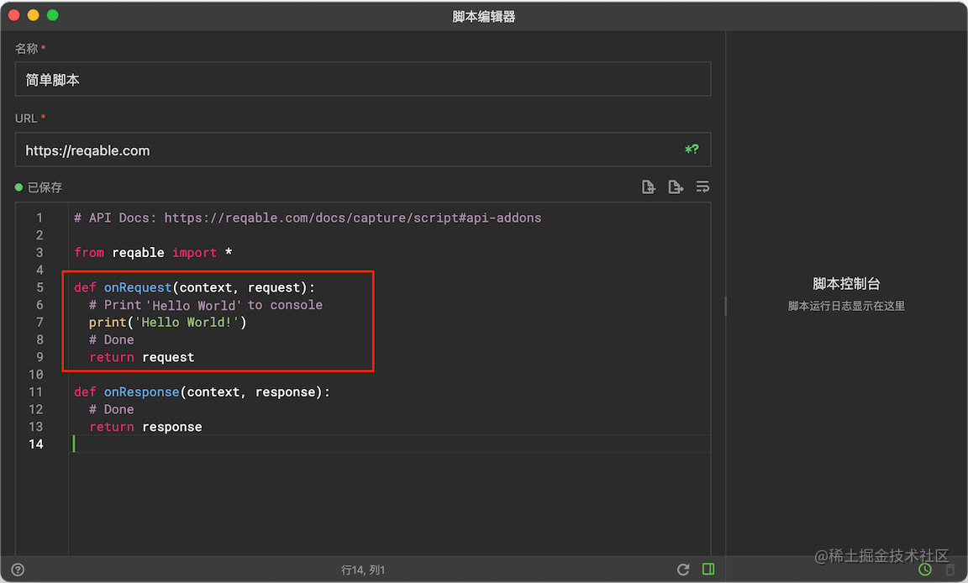
Task: Click the wildcard helper icon in the URL field
Action: pyautogui.click(x=692, y=150)
